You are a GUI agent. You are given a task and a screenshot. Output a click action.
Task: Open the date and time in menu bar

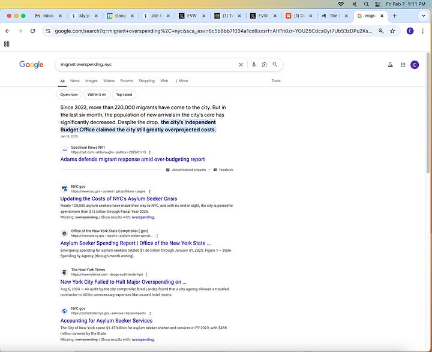coord(406,4)
